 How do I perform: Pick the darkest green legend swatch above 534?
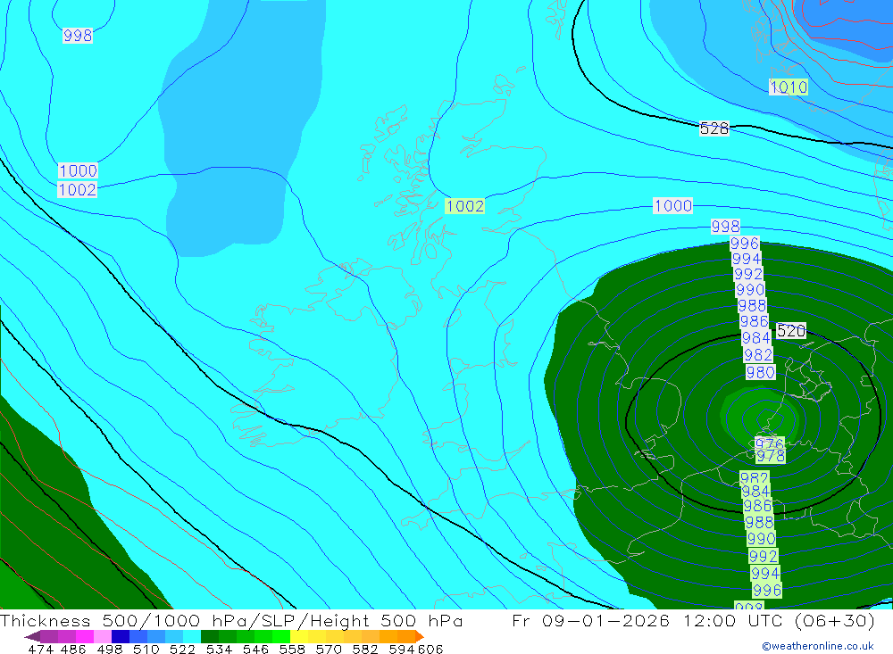point(210,636)
